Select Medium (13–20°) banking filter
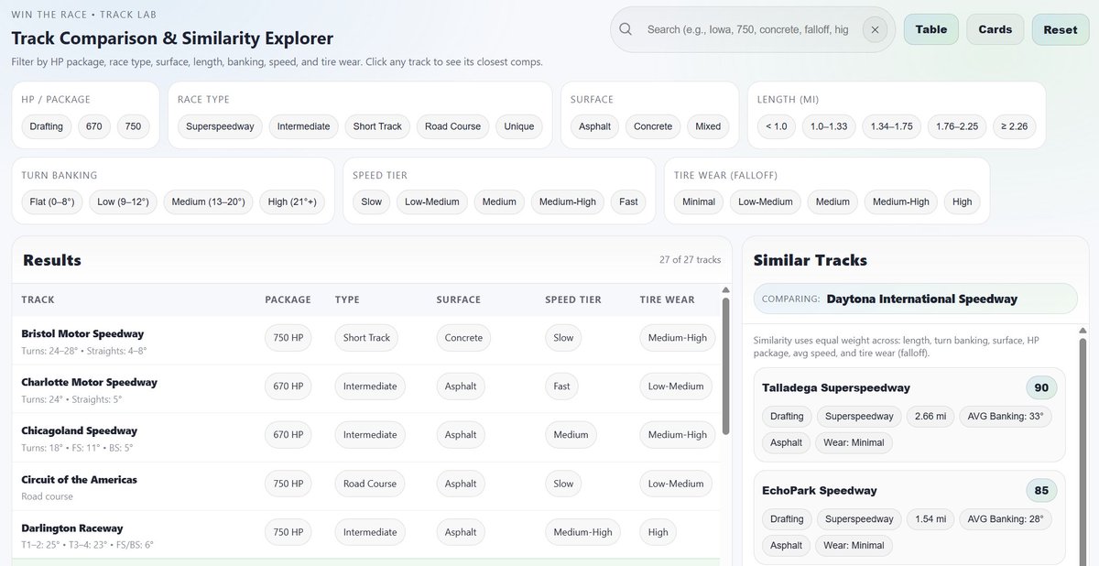Screen dimensions: 1099x566 [x=209, y=201]
